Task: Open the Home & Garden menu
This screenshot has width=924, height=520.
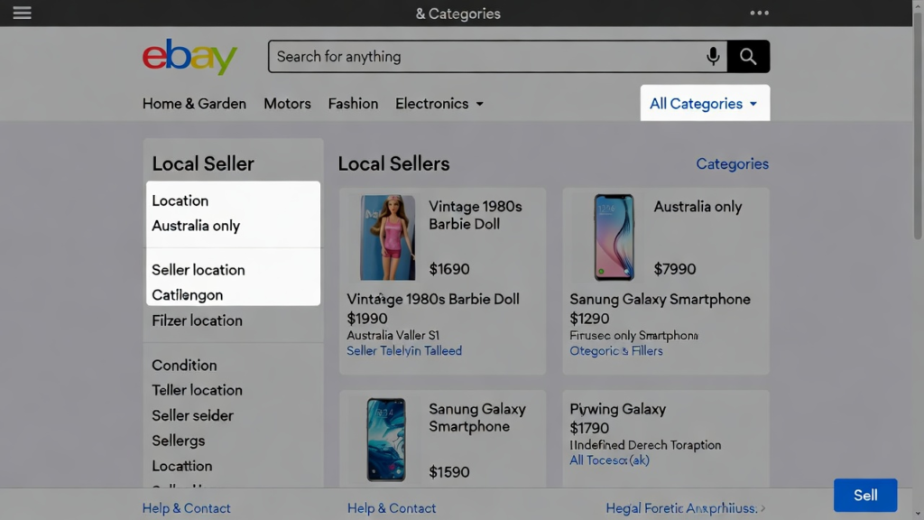Action: click(194, 104)
